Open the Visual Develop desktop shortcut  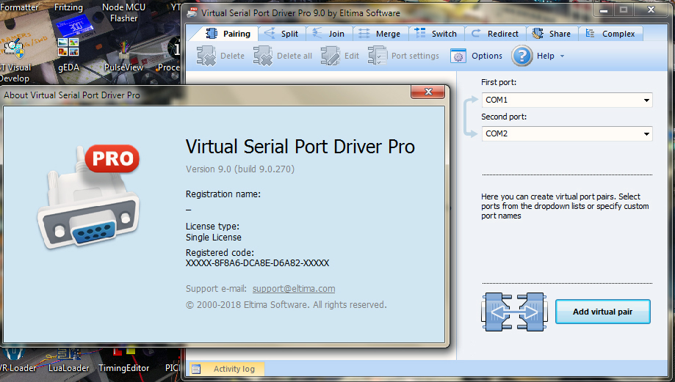pyautogui.click(x=15, y=60)
